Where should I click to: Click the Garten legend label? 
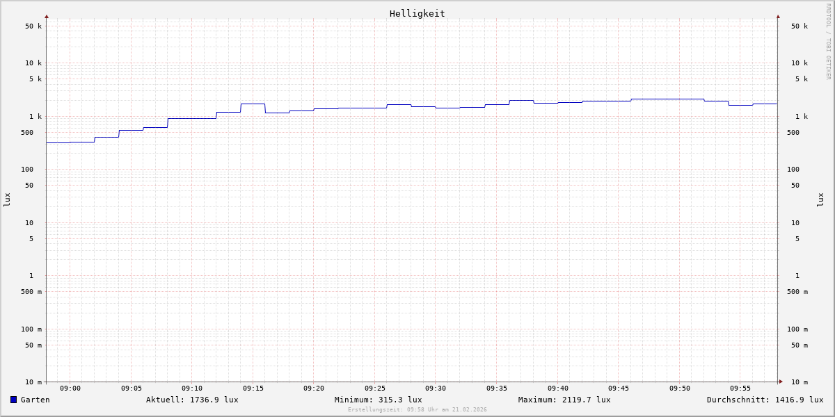[35, 400]
